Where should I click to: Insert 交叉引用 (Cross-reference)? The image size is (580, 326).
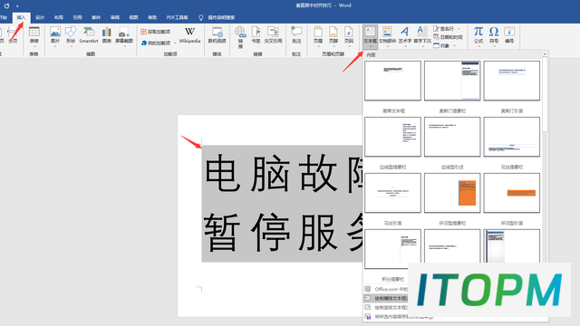(274, 36)
